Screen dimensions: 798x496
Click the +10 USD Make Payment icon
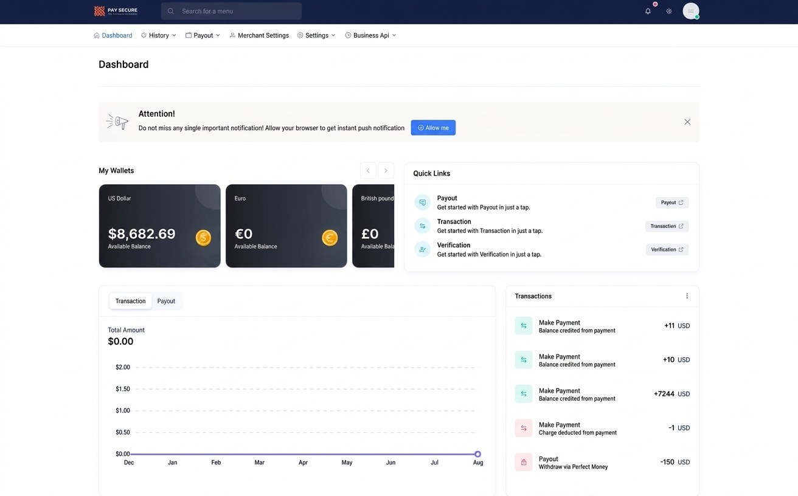point(524,360)
